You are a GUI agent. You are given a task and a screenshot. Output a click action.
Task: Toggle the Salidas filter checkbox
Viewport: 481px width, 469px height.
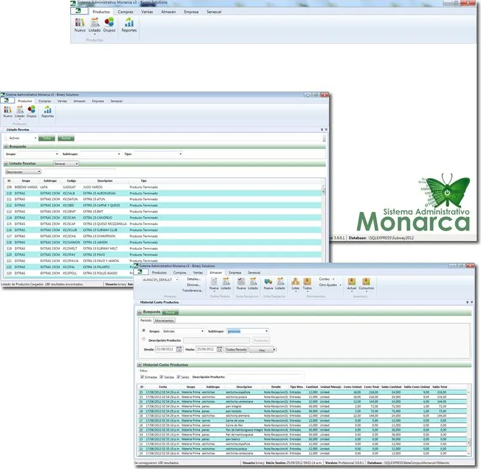coord(161,377)
